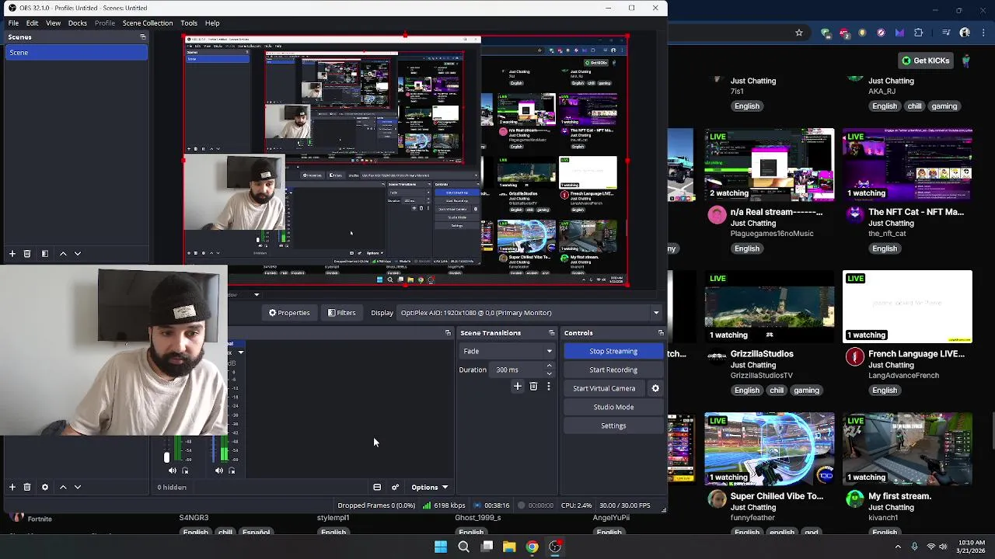Move the scene down in Scenes list
The image size is (995, 559).
pyautogui.click(x=78, y=254)
